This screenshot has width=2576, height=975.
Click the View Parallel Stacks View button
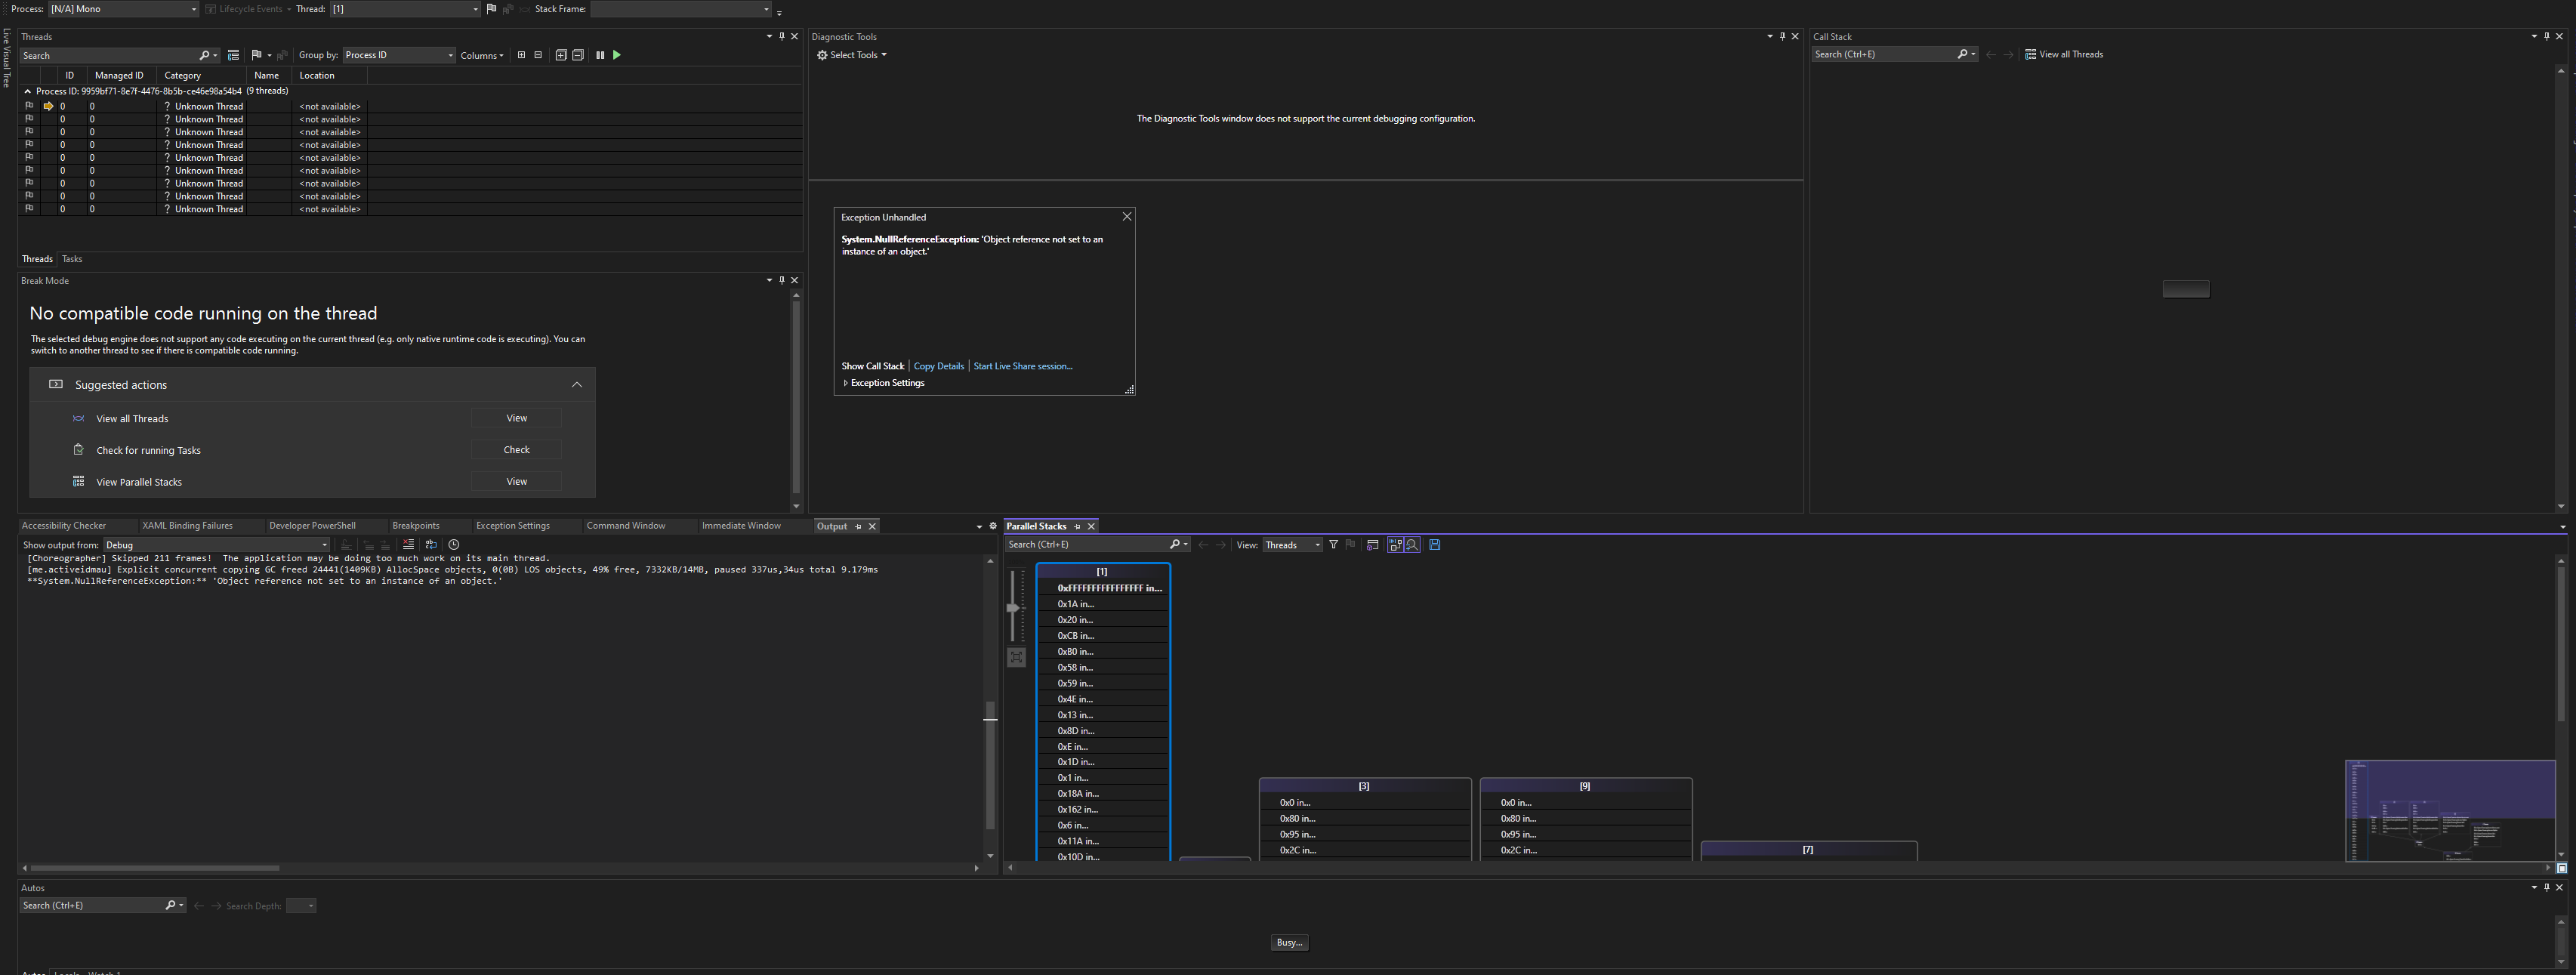coord(516,481)
